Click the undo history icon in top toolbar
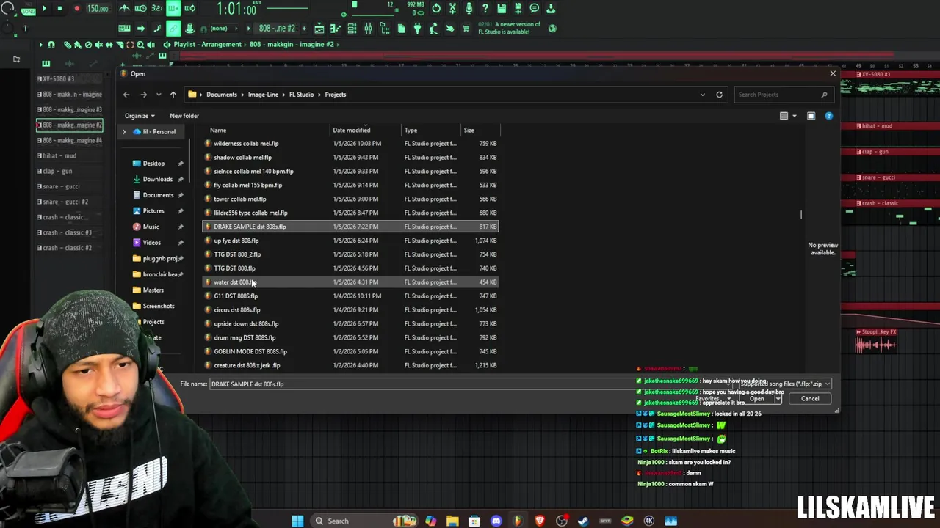The image size is (940, 528). [436, 8]
